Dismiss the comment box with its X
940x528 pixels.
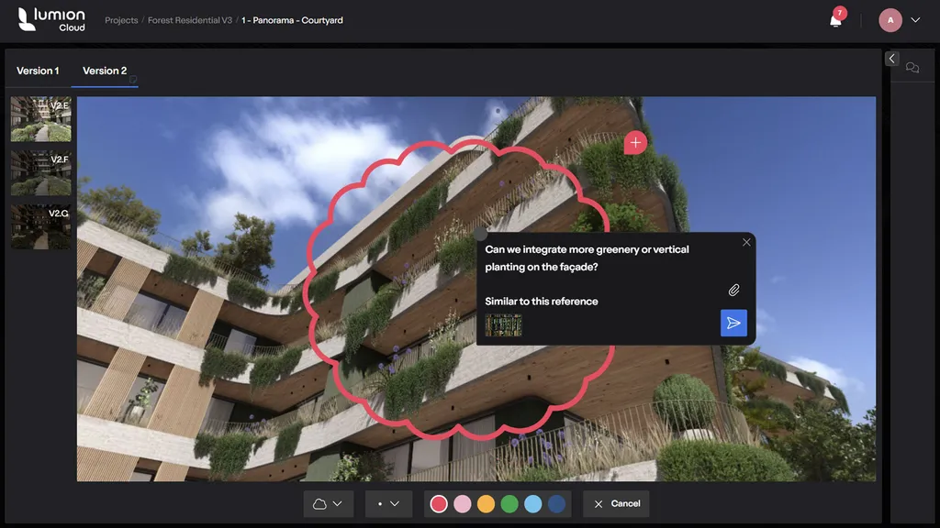click(x=746, y=242)
